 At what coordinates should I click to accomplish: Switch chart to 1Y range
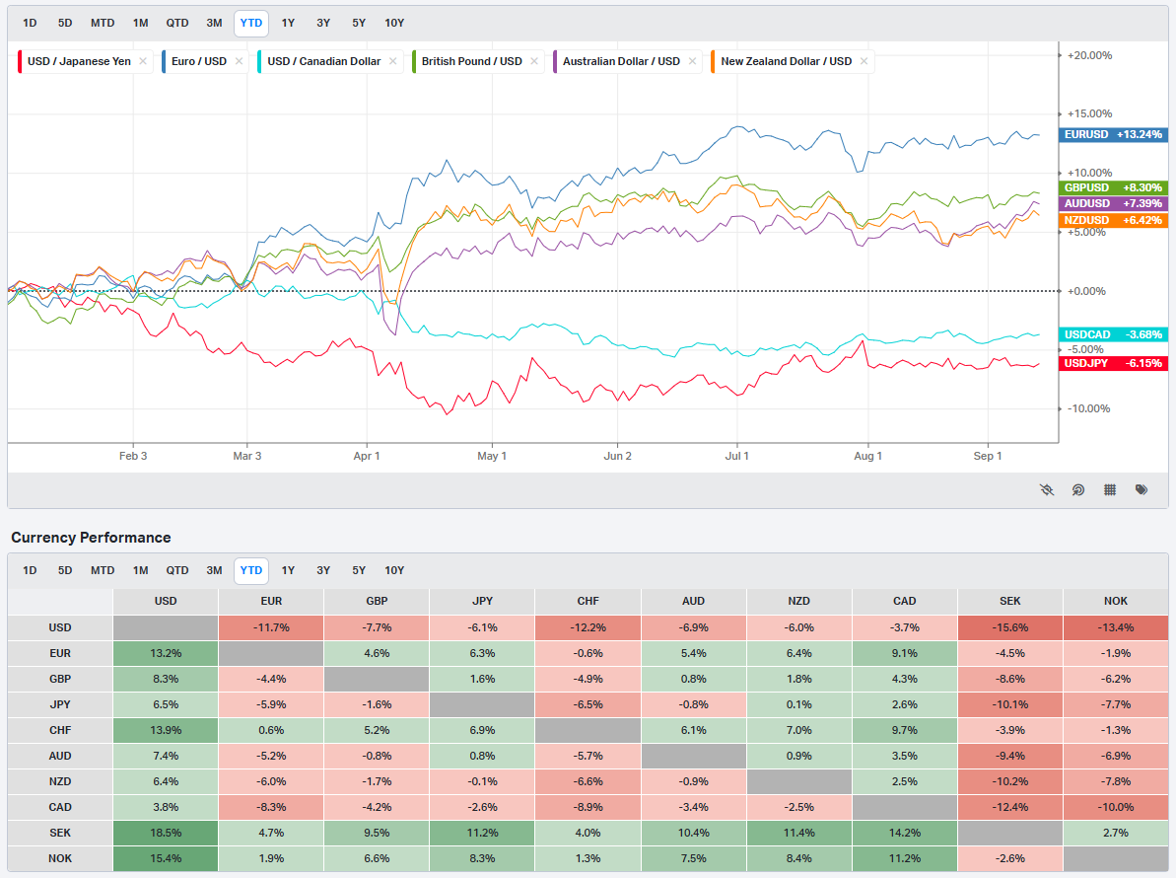288,24
